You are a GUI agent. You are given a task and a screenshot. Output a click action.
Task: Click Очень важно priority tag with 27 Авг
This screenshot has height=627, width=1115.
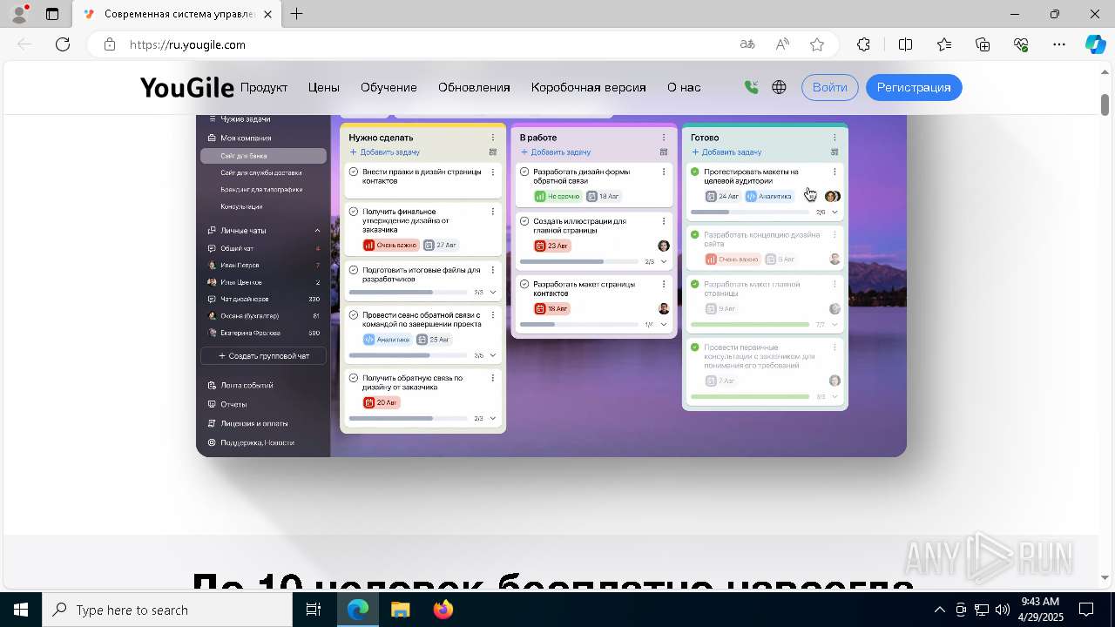point(391,246)
